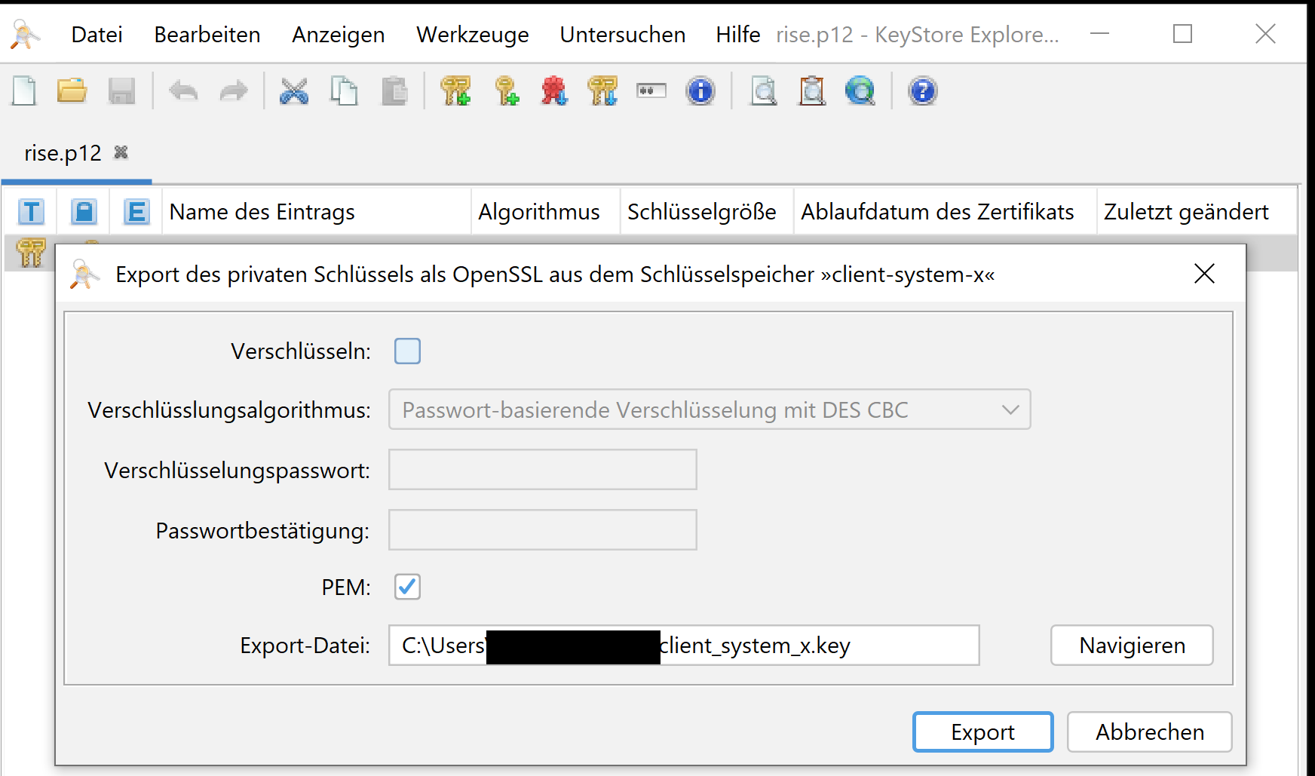Uncheck the PEM checkbox

click(407, 587)
